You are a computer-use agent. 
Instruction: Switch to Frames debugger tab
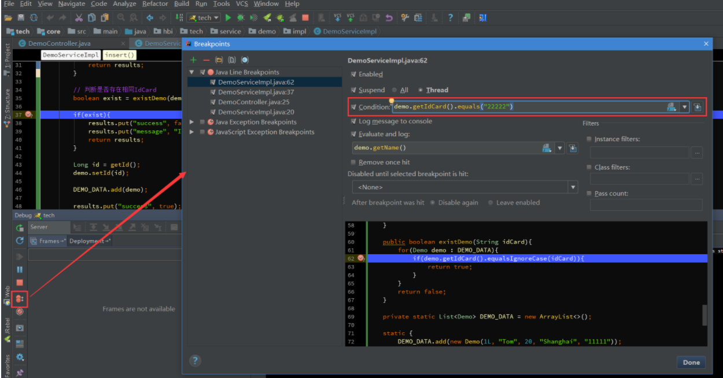pyautogui.click(x=49, y=241)
